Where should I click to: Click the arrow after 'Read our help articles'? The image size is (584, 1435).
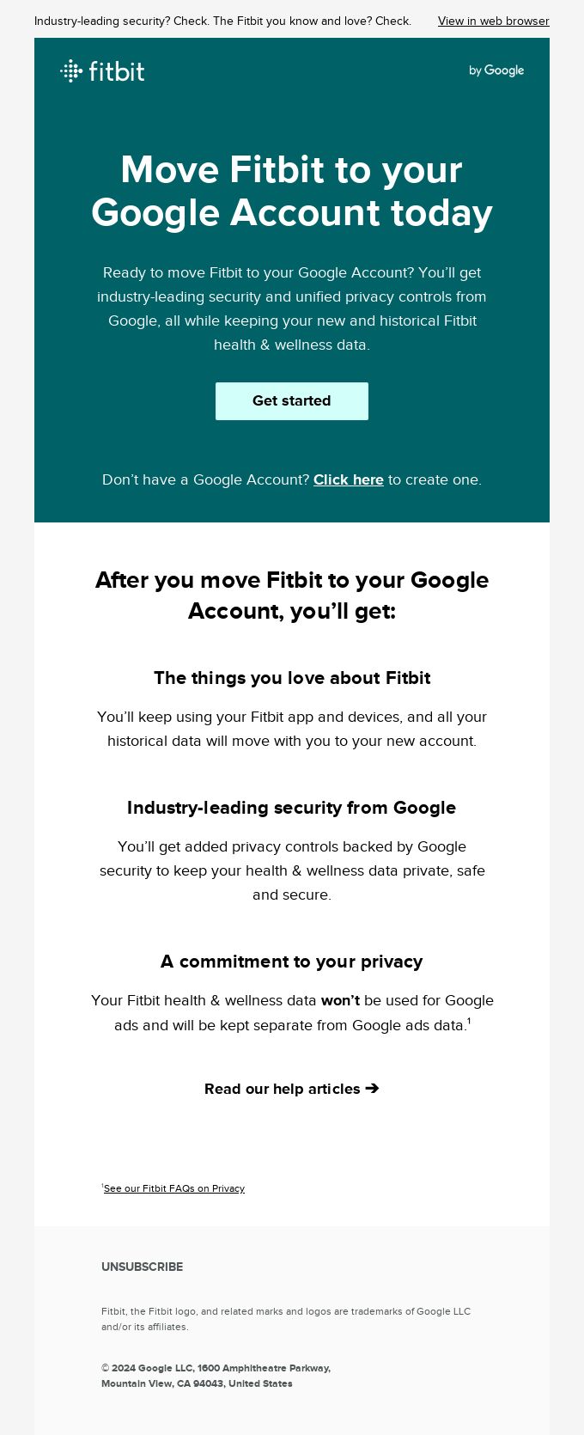(x=372, y=1089)
